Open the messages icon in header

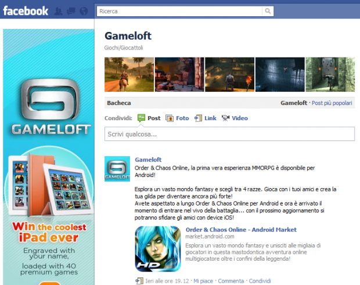(x=71, y=11)
